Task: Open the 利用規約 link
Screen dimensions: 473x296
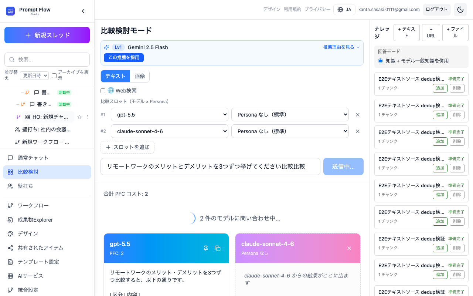Action: tap(292, 10)
